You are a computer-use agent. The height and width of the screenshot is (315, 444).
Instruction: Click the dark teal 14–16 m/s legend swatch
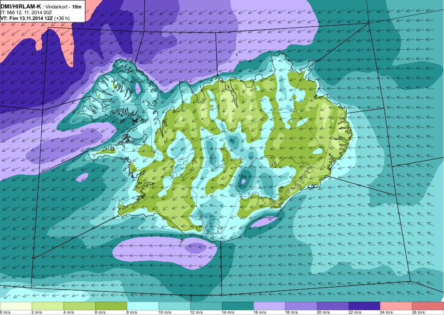point(238,306)
